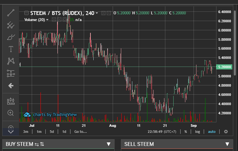Click the 22:58:49 (UTC+7) timezone clock
Screen dimensions: 238x151
(162, 132)
